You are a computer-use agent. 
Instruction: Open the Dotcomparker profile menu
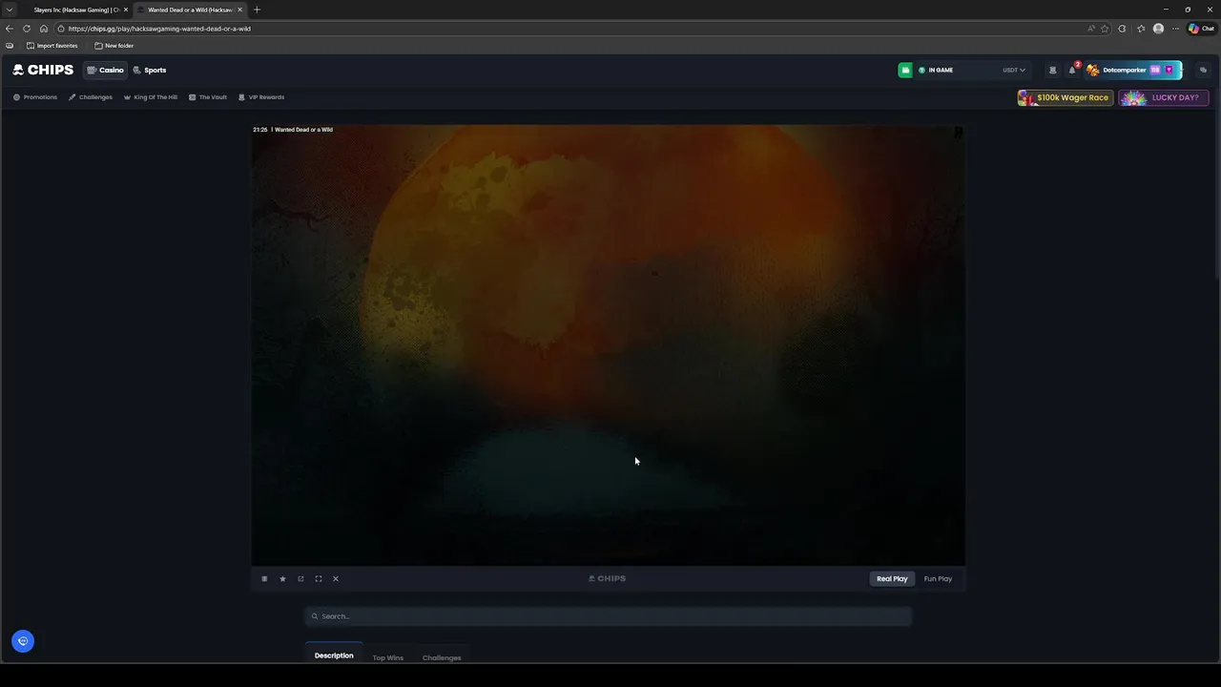click(x=1133, y=70)
